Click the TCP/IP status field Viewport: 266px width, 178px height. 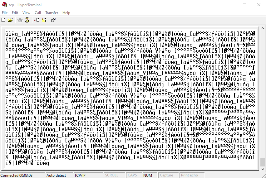pyautogui.click(x=88, y=175)
